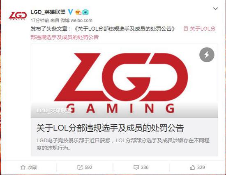This screenshot has height=175, width=226.
Task: Click the LGD_英雄联盟 watermark on the cover
Action: (54, 111)
